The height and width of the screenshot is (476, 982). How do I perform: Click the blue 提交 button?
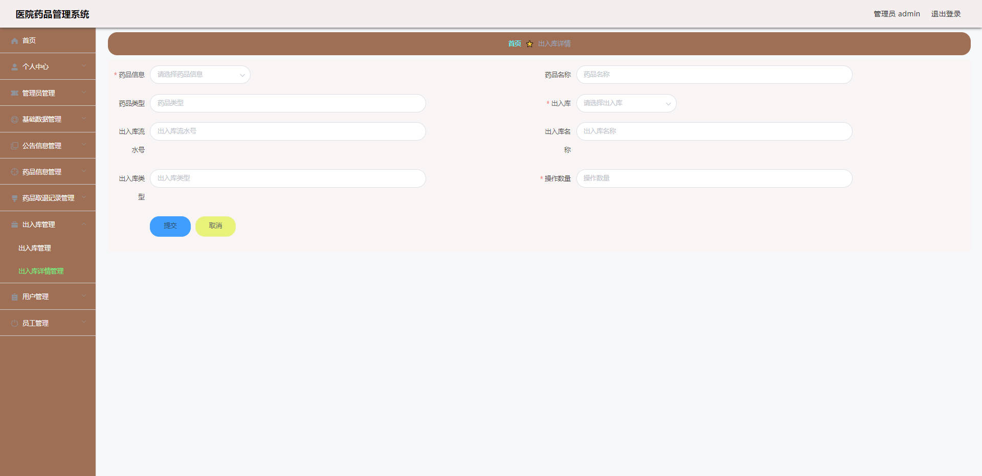[170, 226]
